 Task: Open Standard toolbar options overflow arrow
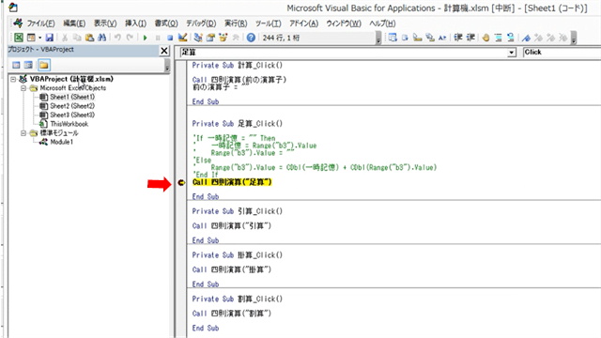378,38
